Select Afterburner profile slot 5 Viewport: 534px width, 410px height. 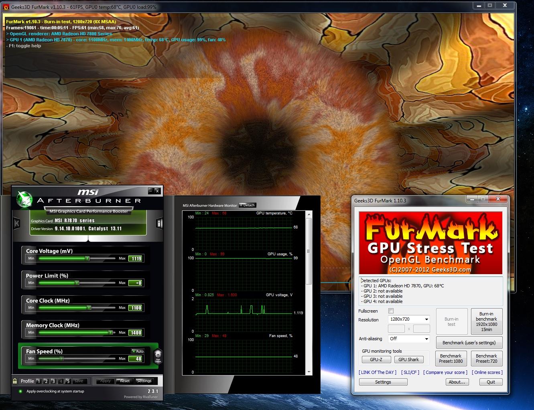tap(68, 381)
